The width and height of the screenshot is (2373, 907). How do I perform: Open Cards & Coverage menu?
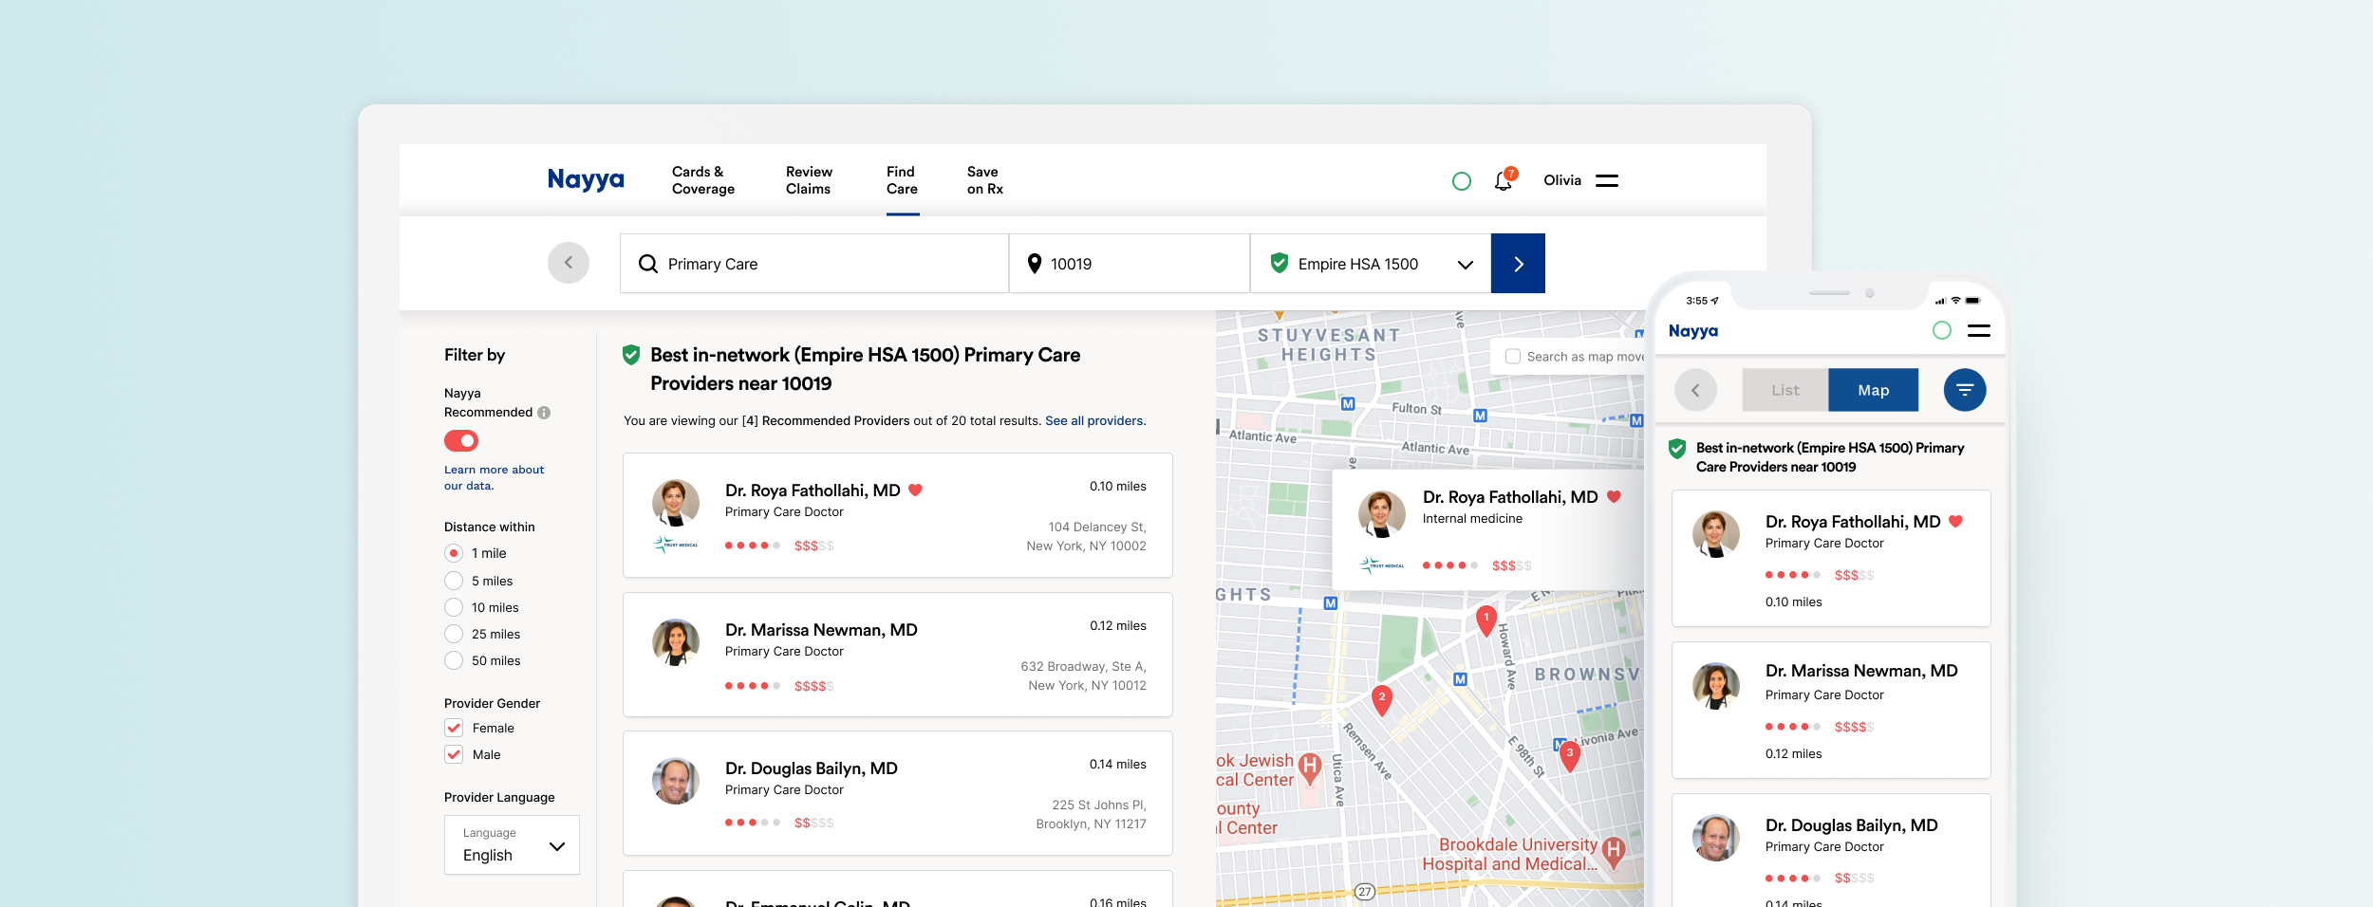703,180
